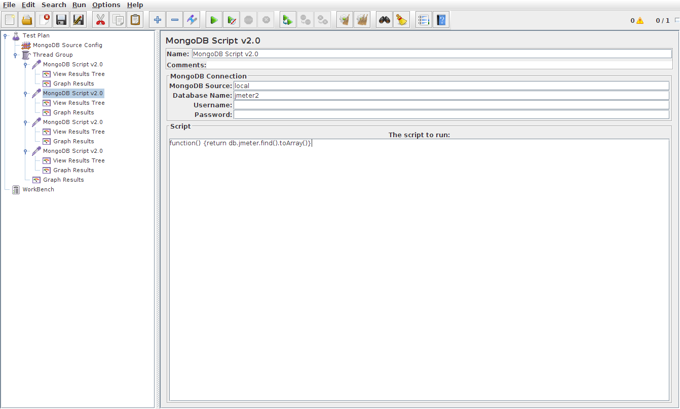Image resolution: width=680 pixels, height=409 pixels.
Task: Click into the Username field
Action: click(x=451, y=105)
